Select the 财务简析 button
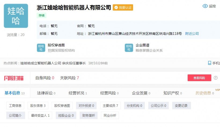Viewport: 220px width, 127px height. point(89,116)
